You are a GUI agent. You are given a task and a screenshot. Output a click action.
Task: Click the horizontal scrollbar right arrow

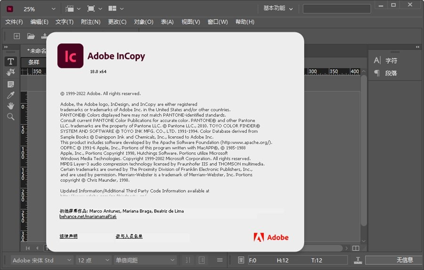pyautogui.click(x=347, y=248)
